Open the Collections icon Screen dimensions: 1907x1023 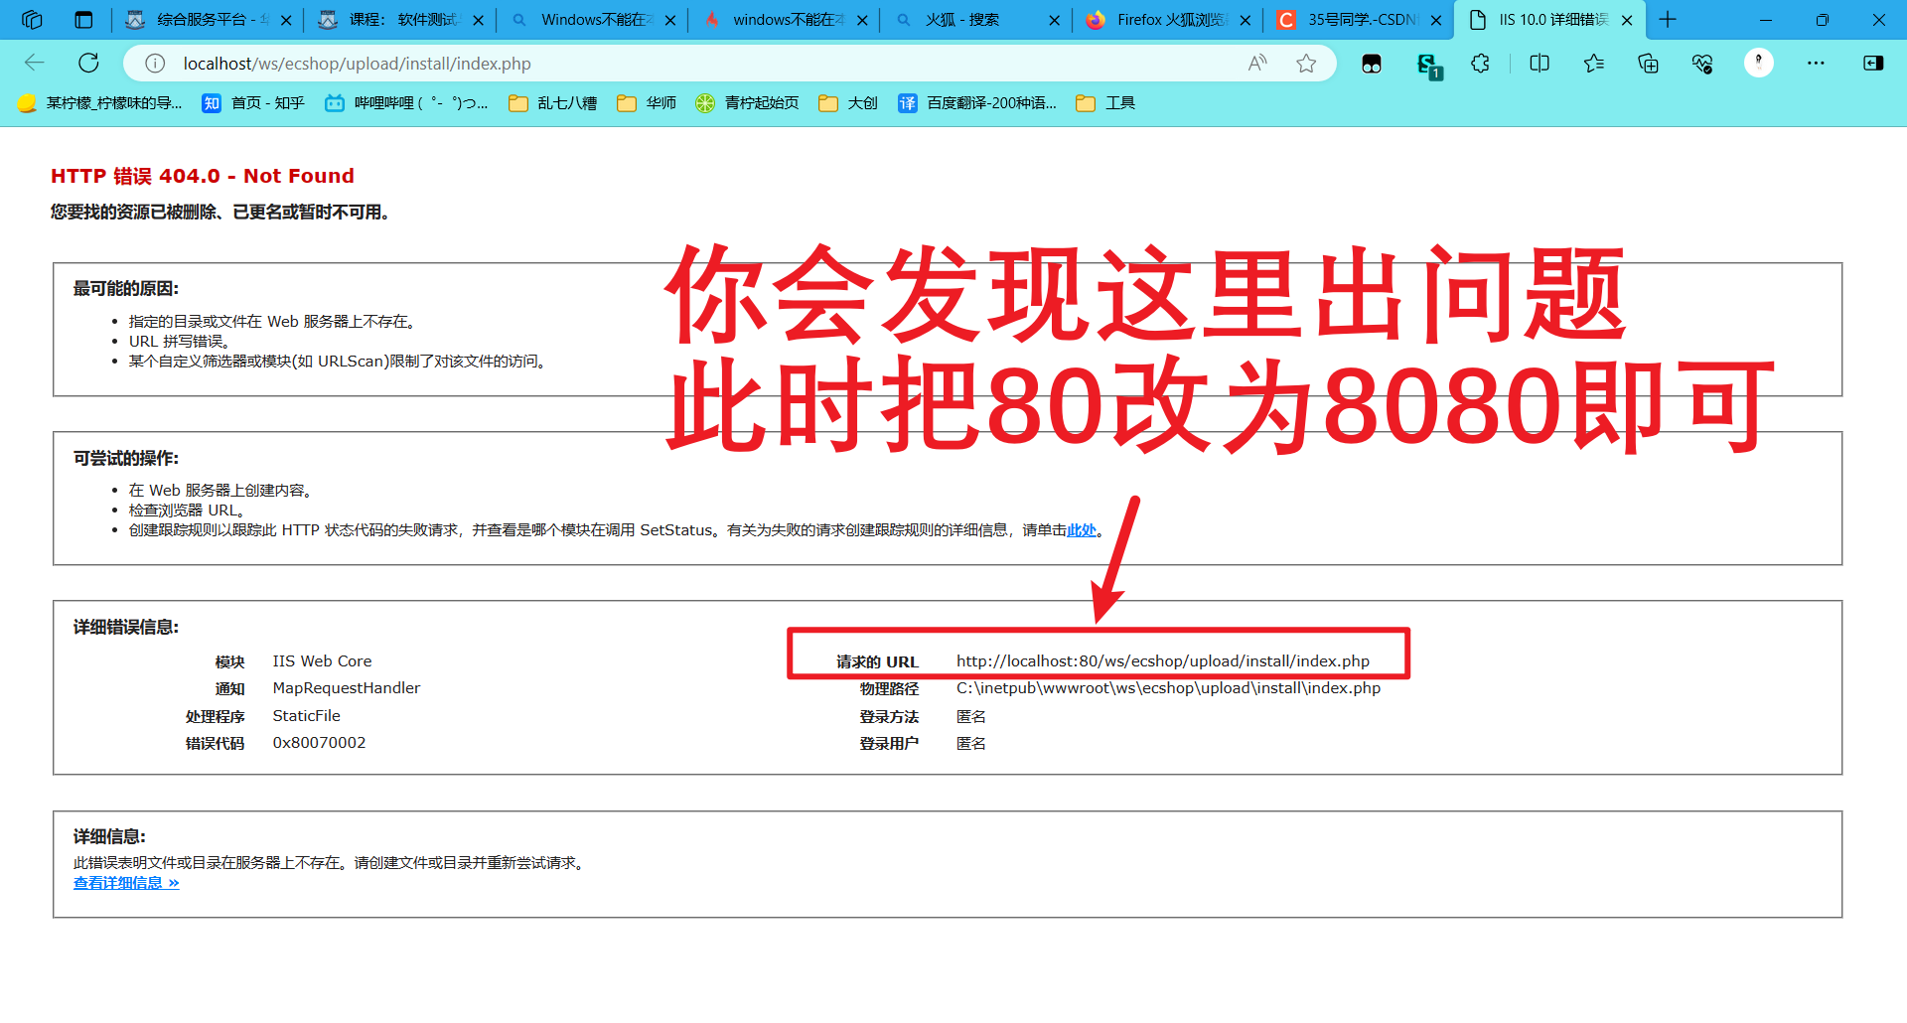click(1648, 64)
